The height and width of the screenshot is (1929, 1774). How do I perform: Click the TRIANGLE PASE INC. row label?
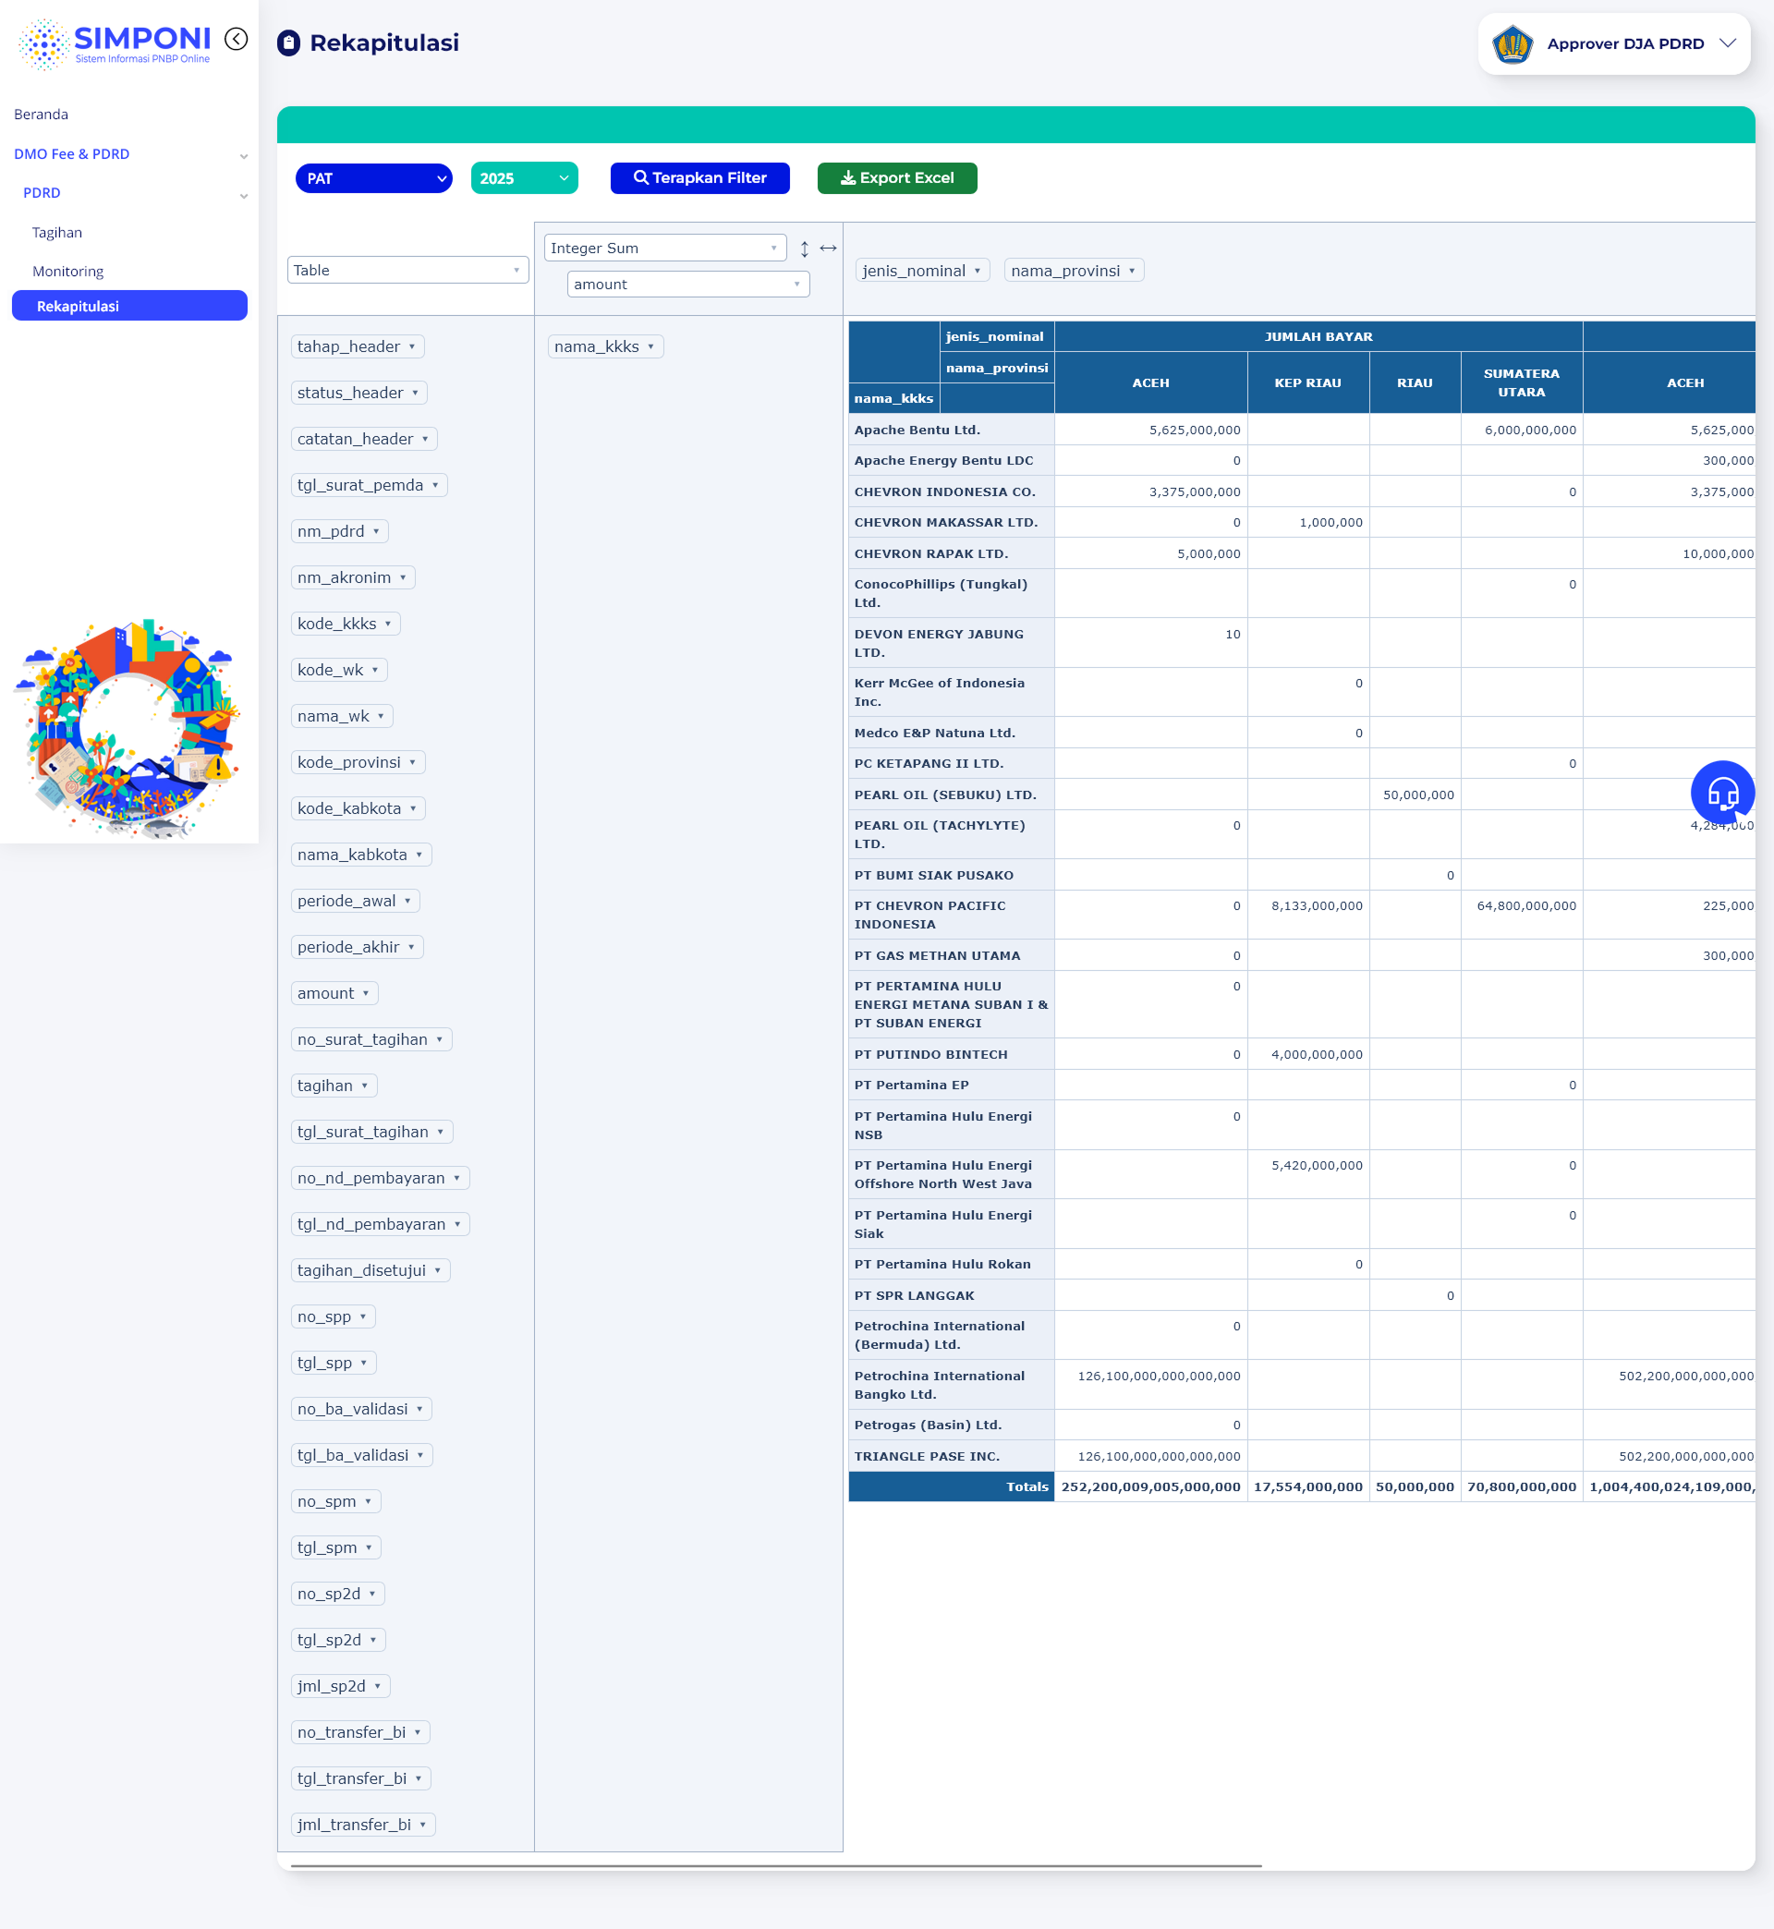click(952, 1456)
